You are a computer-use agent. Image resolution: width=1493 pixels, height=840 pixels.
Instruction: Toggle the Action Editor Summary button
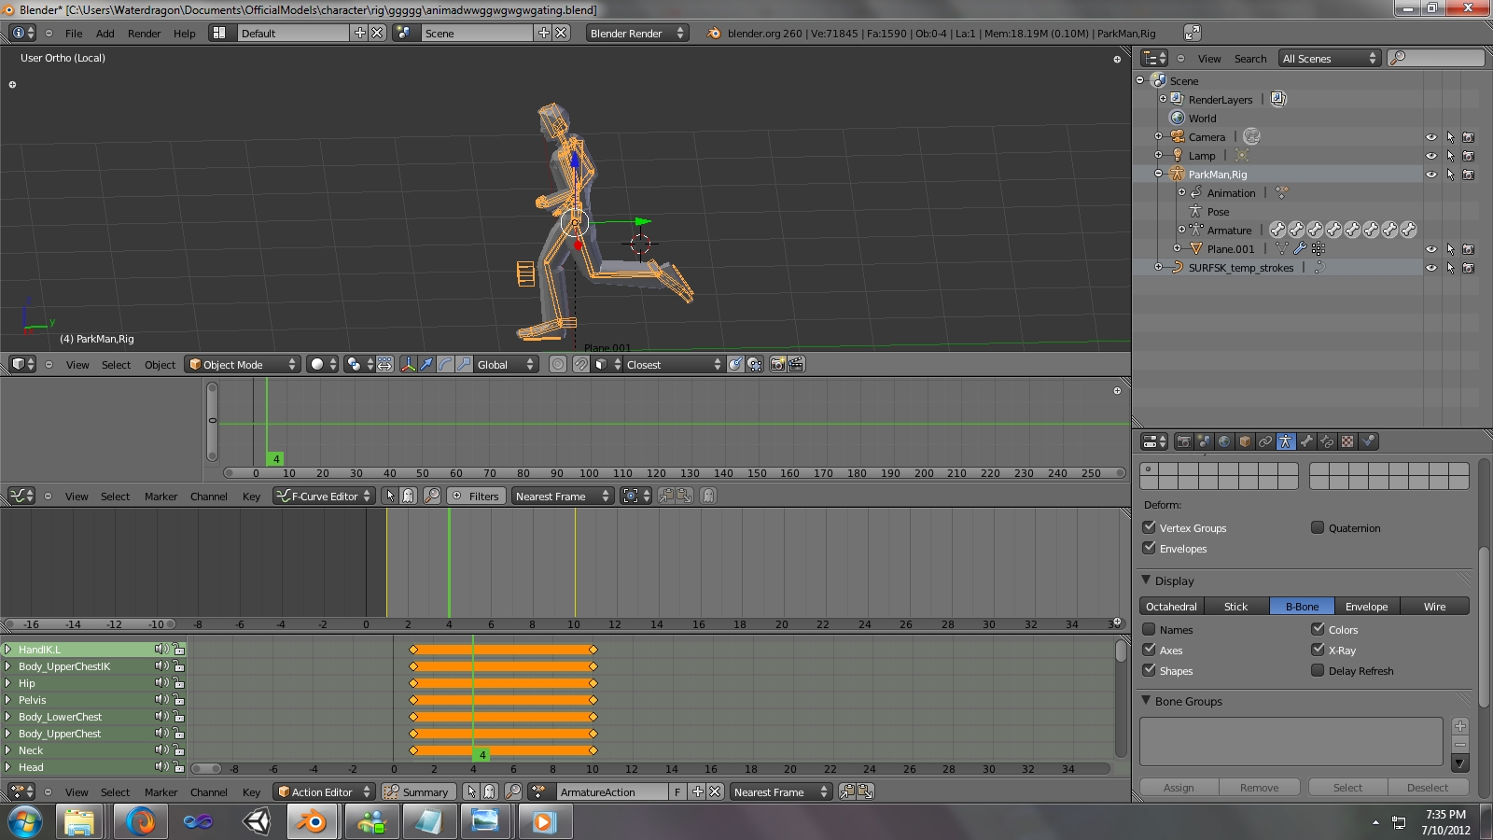[x=417, y=791]
